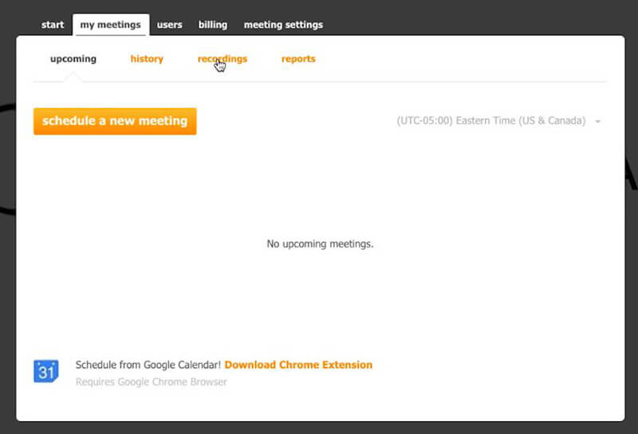This screenshot has width=638, height=434.
Task: Follow the Download Chrome Extension link
Action: pos(298,365)
